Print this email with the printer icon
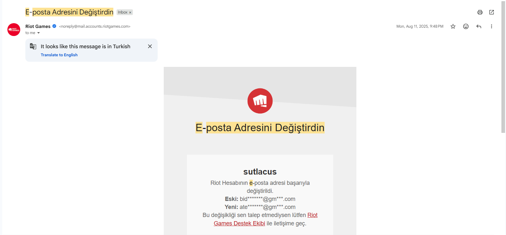This screenshot has width=506, height=235. point(480,12)
